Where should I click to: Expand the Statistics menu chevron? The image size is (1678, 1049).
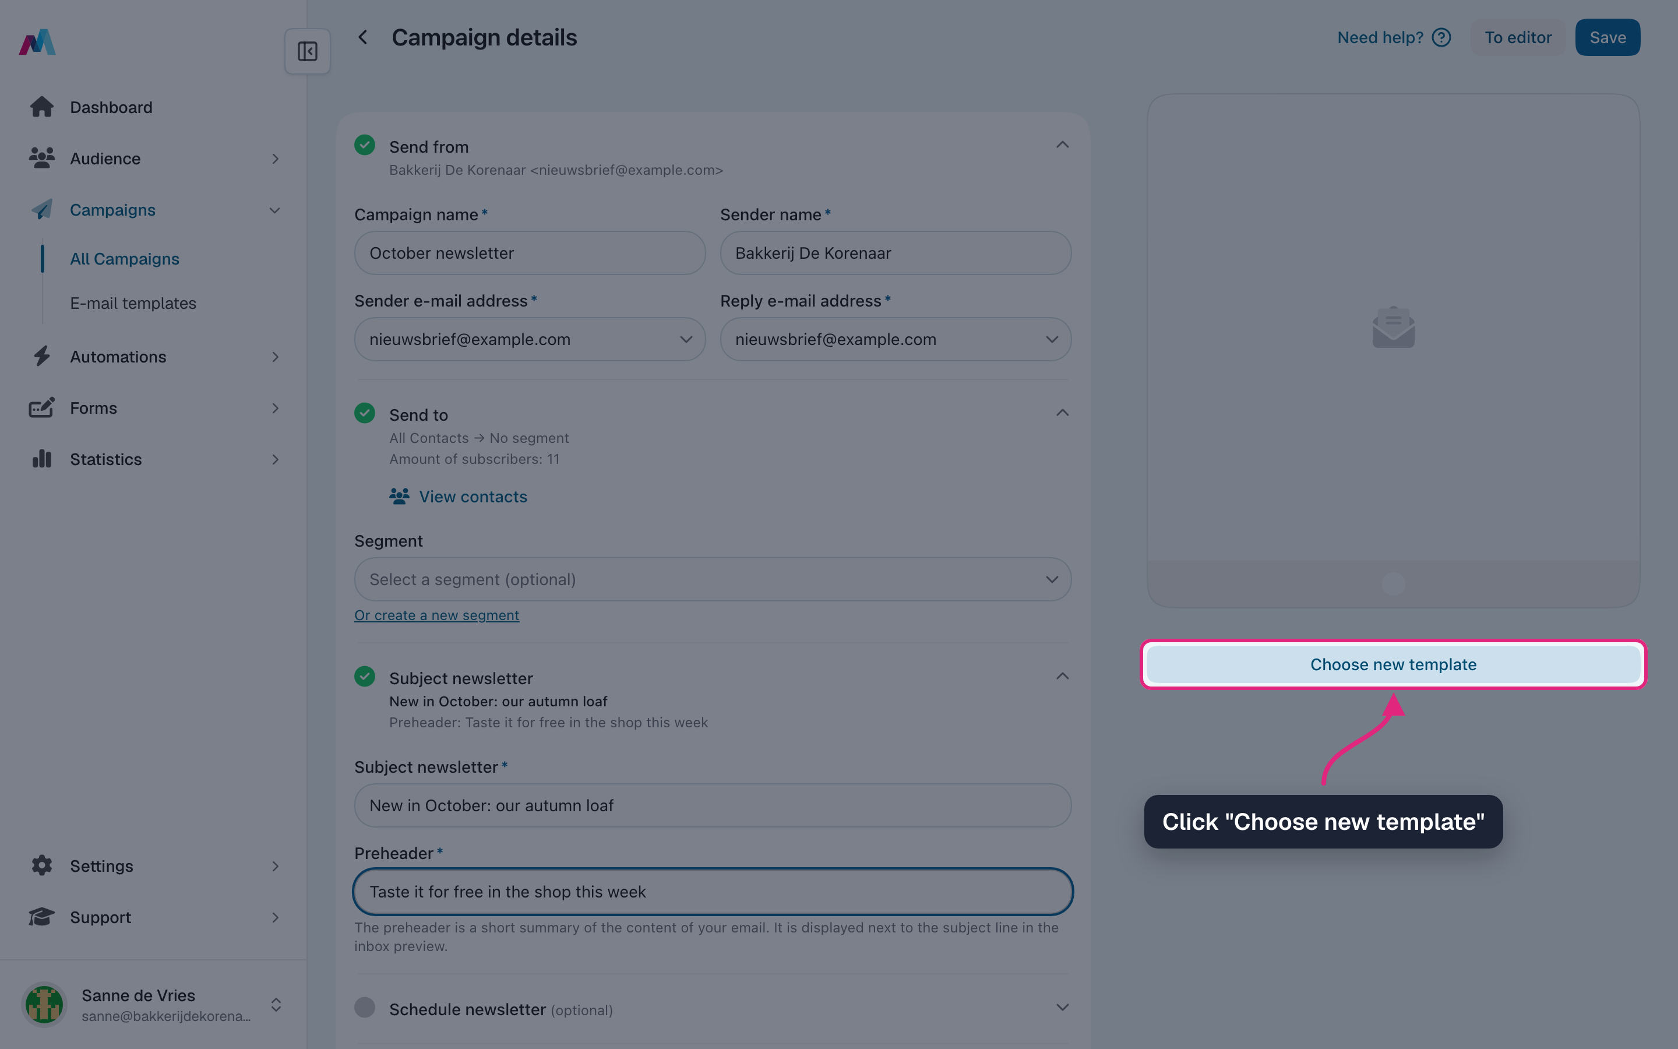(275, 459)
